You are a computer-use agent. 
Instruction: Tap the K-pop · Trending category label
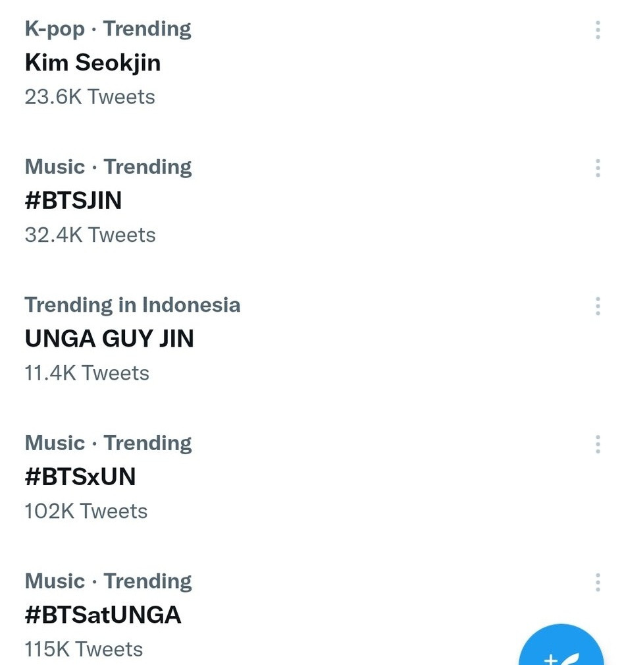(x=108, y=30)
